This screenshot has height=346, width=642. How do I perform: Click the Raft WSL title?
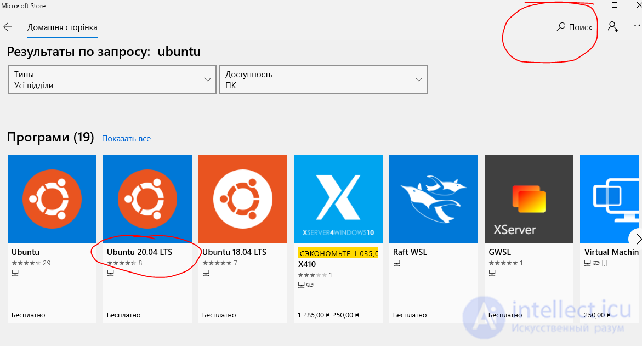pos(410,252)
